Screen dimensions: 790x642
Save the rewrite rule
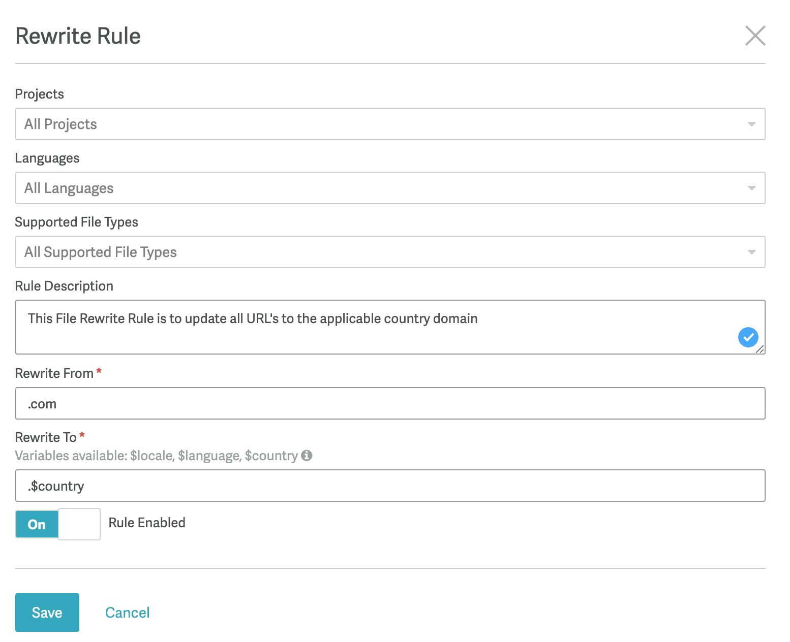[x=47, y=613]
